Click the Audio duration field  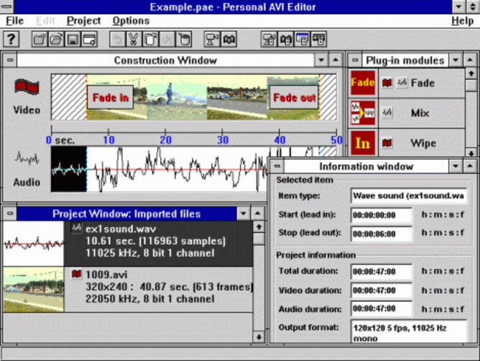coord(382,309)
